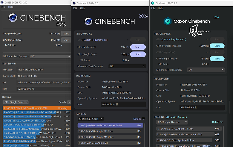Viewport: 233px width, 147px height.
Task: Open Cinebench 2024 ranking CPU (Single Core) dropdown
Action: coord(91,119)
